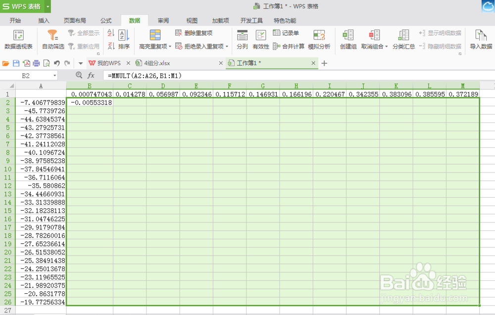The image size is (495, 315).
Task: Click the undo arrow icon
Action: tap(57, 63)
